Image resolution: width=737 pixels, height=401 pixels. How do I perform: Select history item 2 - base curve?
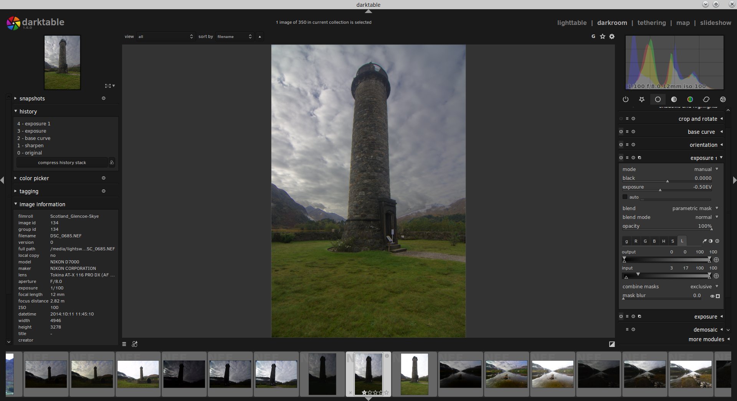coord(34,138)
